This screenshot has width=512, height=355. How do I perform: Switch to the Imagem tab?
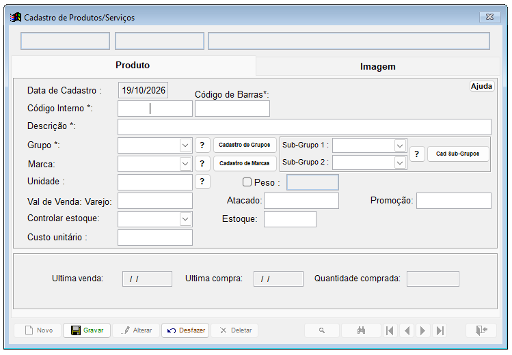coord(378,66)
